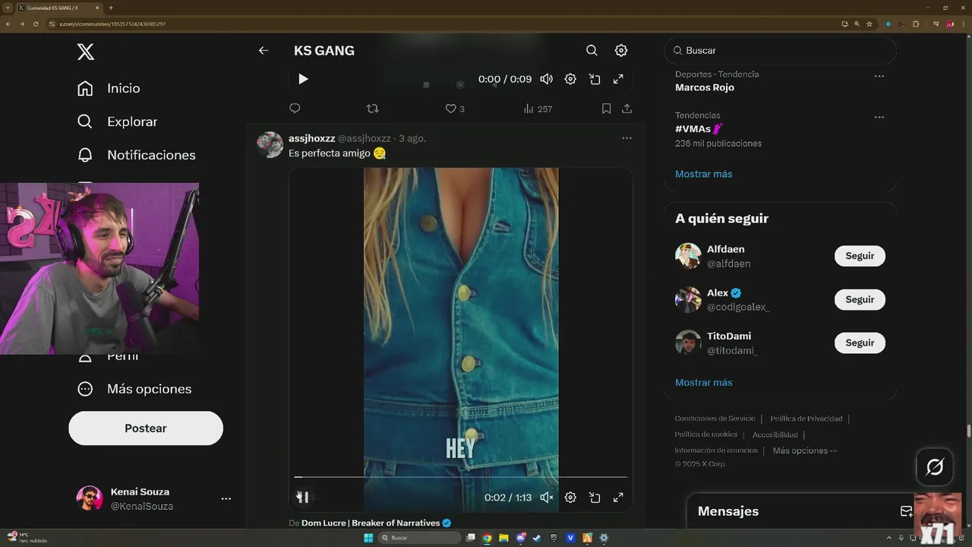The width and height of the screenshot is (972, 547).
Task: Follow Alfdaen
Action: tap(860, 256)
